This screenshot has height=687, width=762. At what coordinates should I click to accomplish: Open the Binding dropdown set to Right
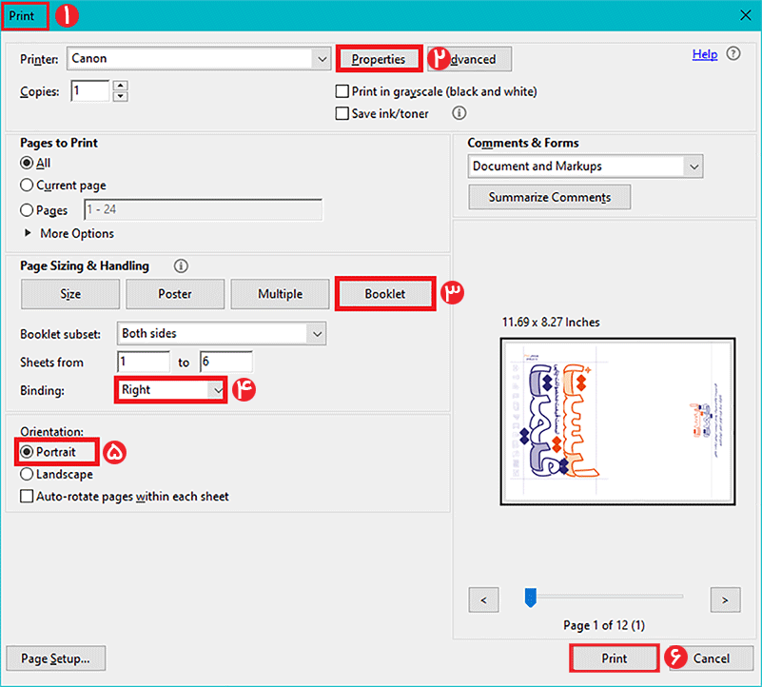218,390
